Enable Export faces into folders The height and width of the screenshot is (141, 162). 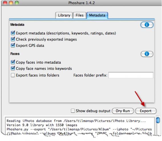pos(13,75)
